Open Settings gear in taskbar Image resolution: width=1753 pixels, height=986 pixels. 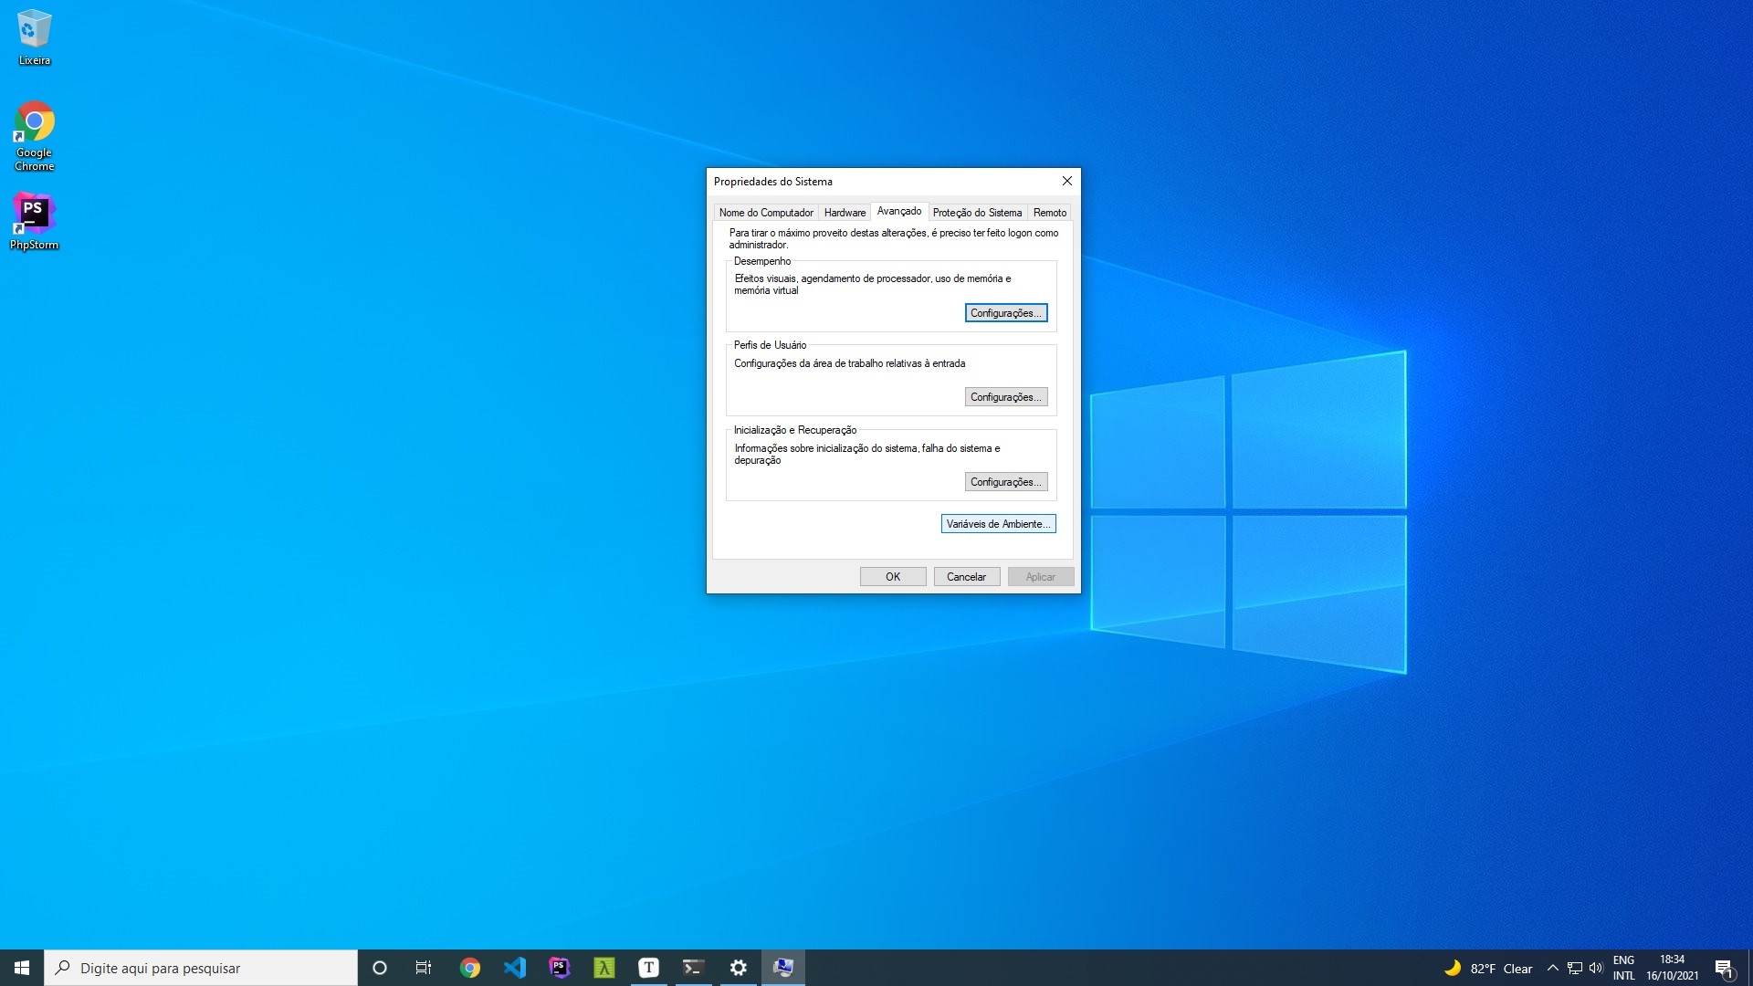(738, 968)
